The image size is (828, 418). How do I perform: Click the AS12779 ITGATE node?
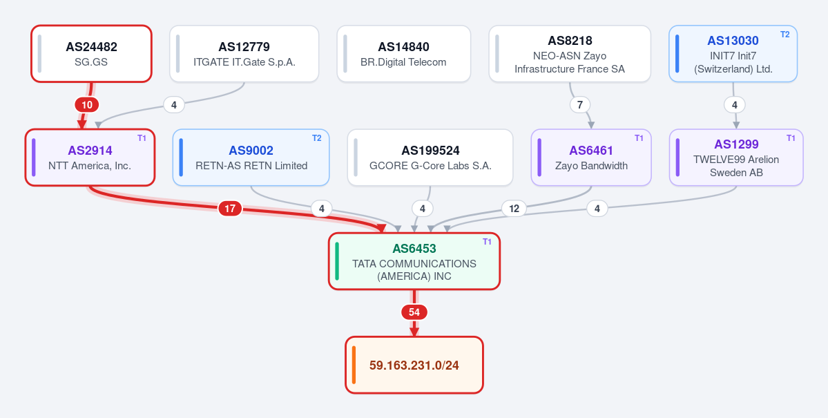pyautogui.click(x=244, y=53)
